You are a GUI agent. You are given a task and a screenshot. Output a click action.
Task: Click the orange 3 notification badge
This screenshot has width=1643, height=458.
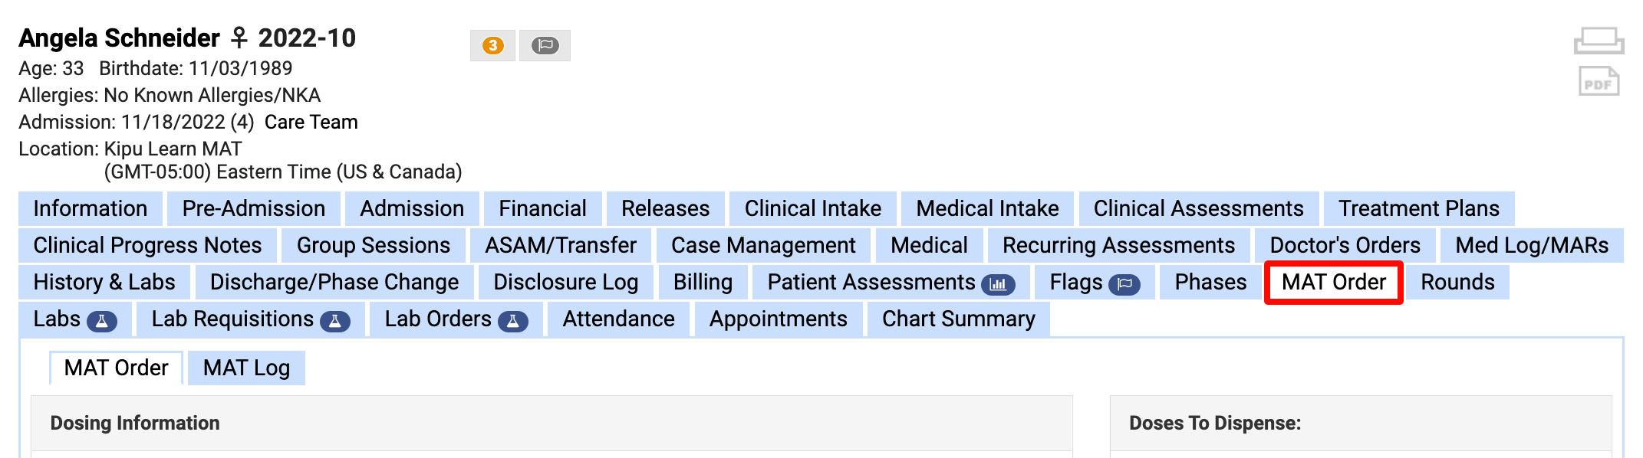click(492, 46)
